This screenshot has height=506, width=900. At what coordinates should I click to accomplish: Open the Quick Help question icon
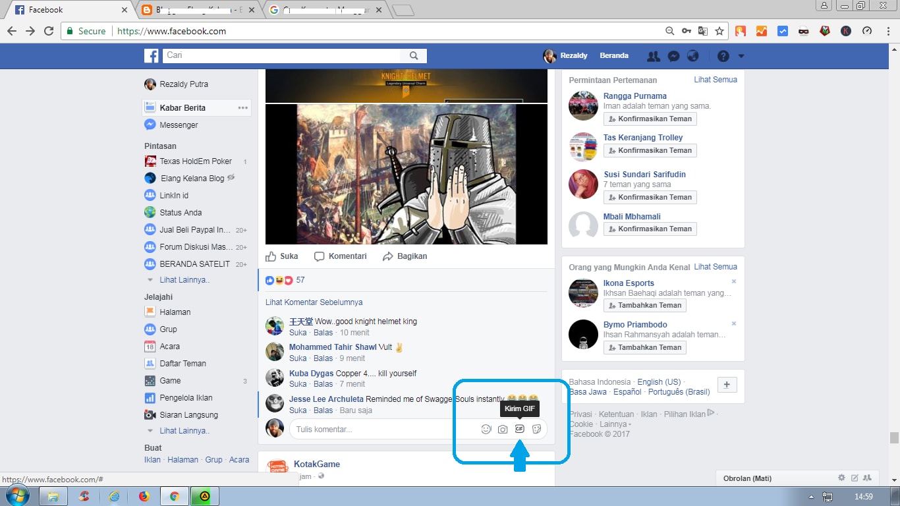coord(723,56)
